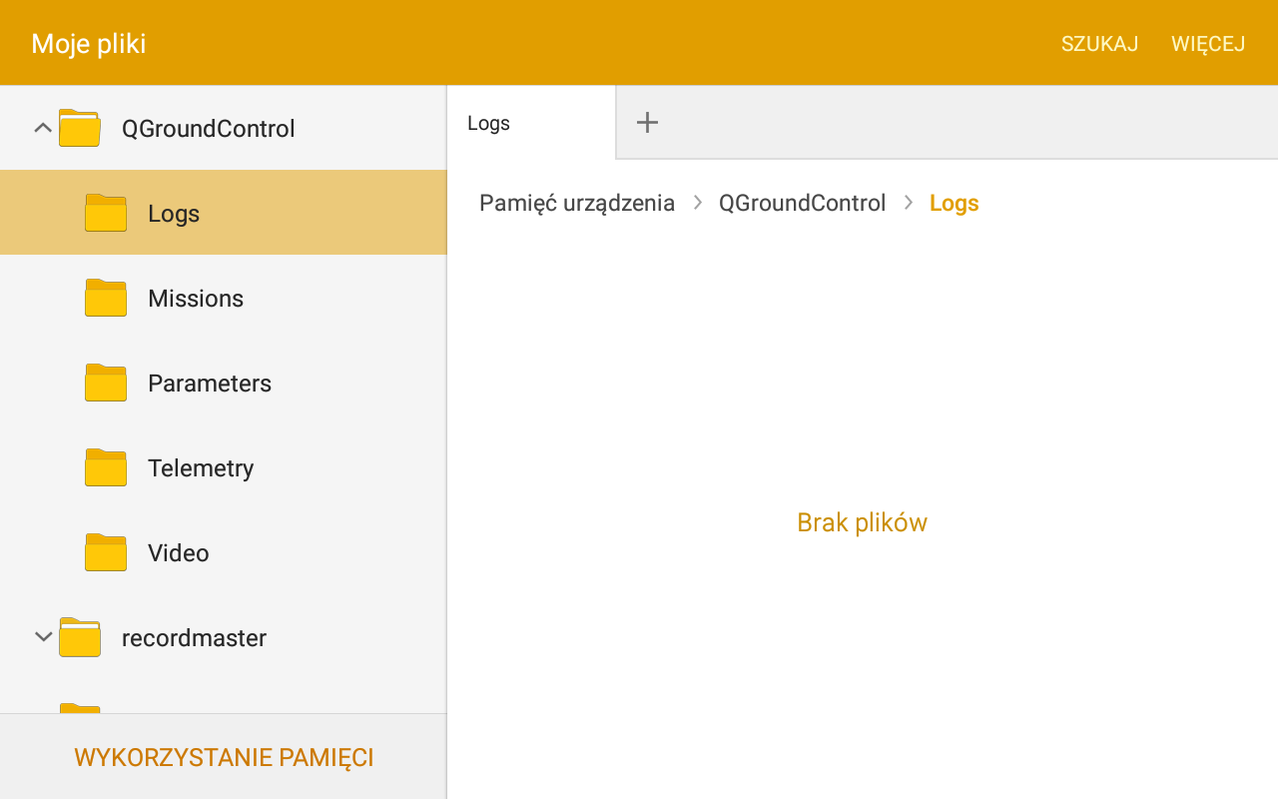Image resolution: width=1278 pixels, height=799 pixels.
Task: Click the QGroundControl folder icon in sidebar
Action: (82, 128)
